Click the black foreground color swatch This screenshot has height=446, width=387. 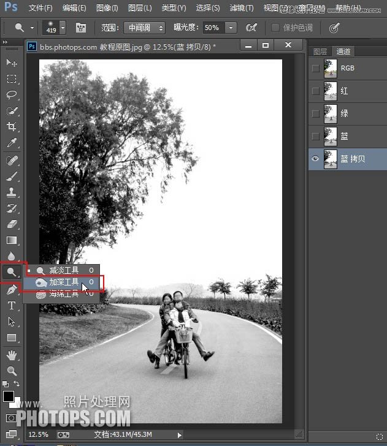[8, 396]
